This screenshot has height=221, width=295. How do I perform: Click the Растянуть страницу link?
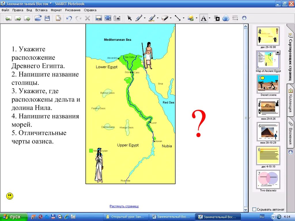pos(124,206)
